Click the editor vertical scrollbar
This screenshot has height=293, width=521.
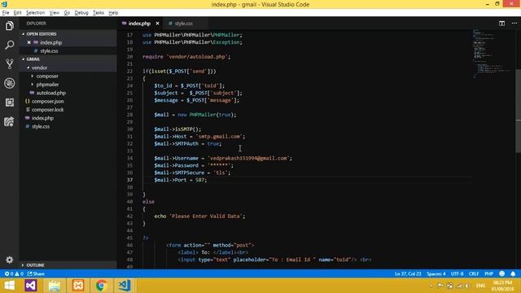tap(518, 112)
